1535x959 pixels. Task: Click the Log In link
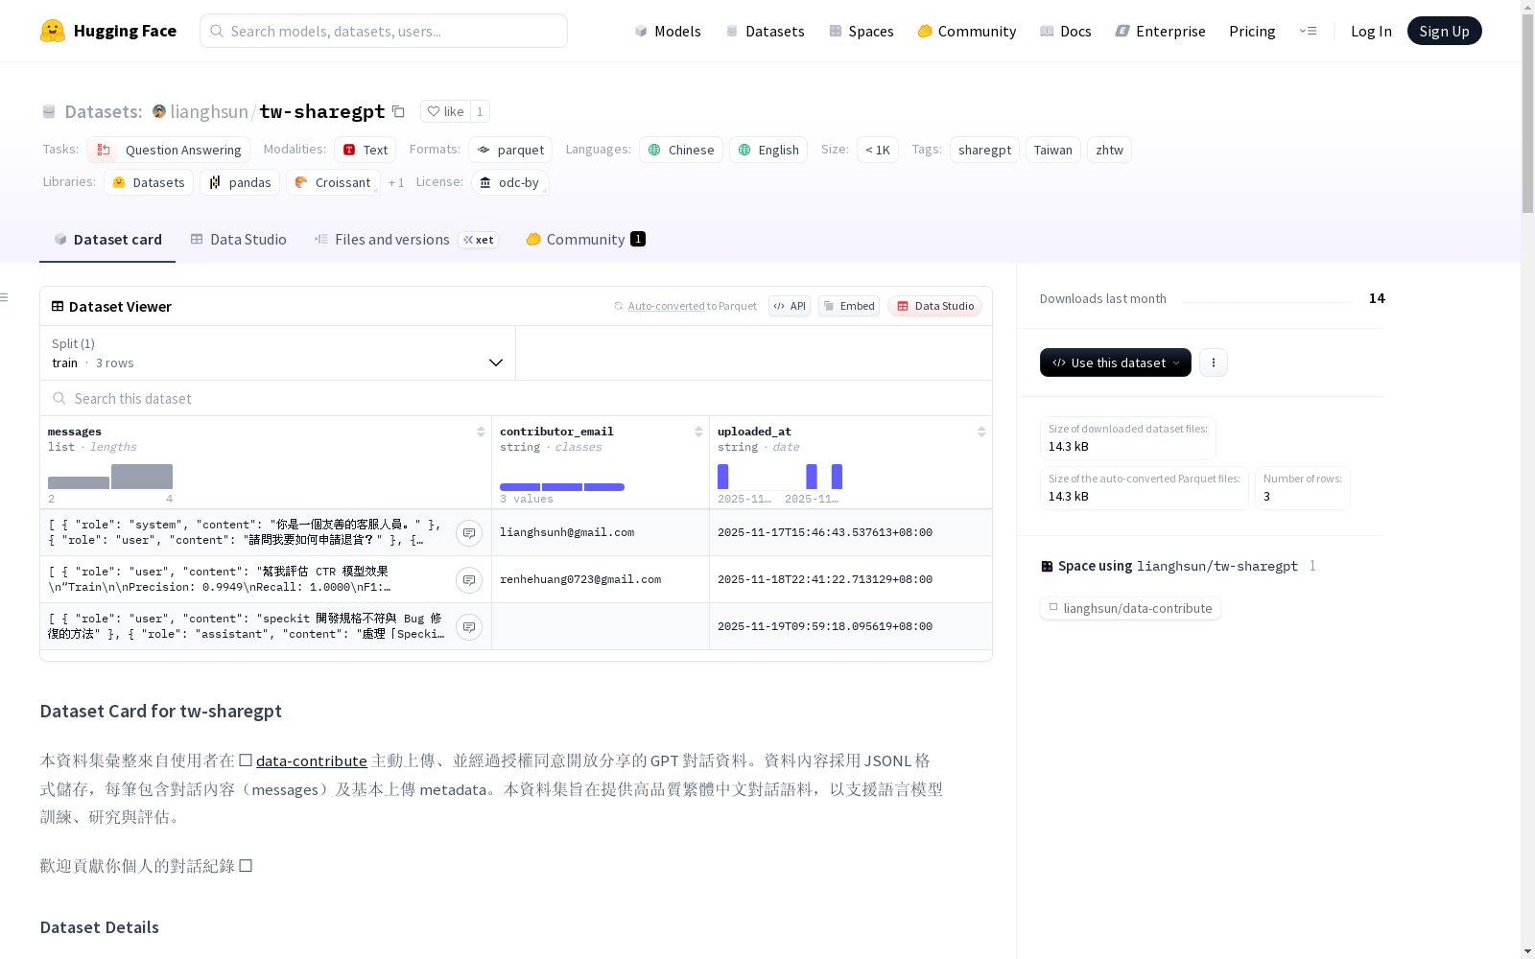[1371, 31]
